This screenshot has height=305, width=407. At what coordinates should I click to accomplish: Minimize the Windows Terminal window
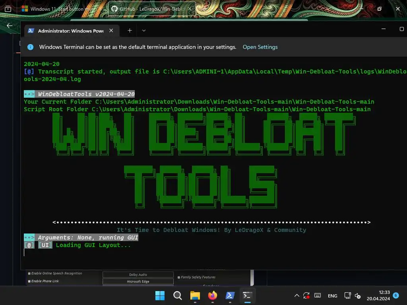(x=384, y=29)
